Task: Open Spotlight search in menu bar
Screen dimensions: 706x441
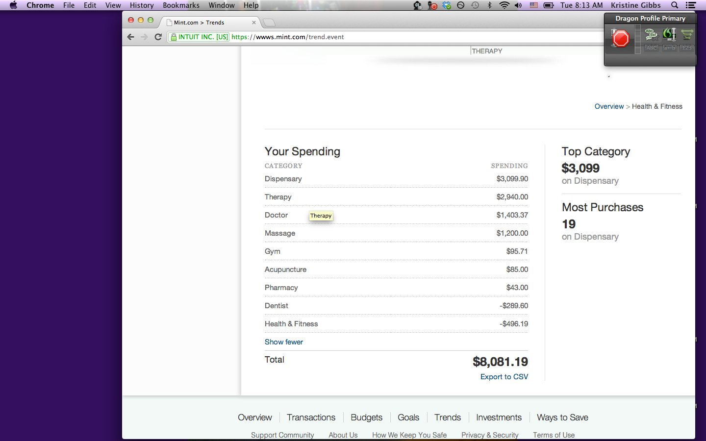Action: 675,5
